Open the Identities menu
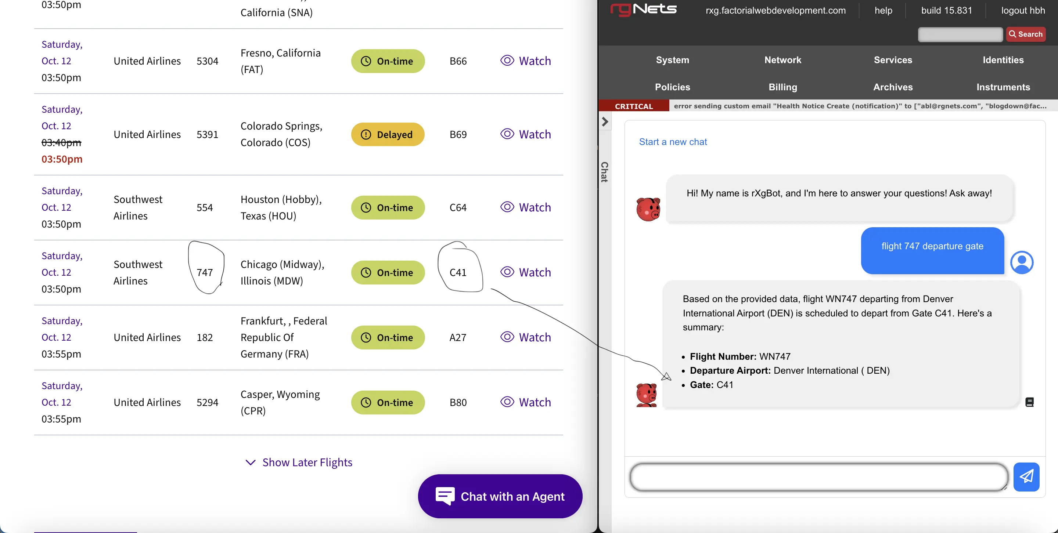Image resolution: width=1058 pixels, height=533 pixels. coord(1003,60)
